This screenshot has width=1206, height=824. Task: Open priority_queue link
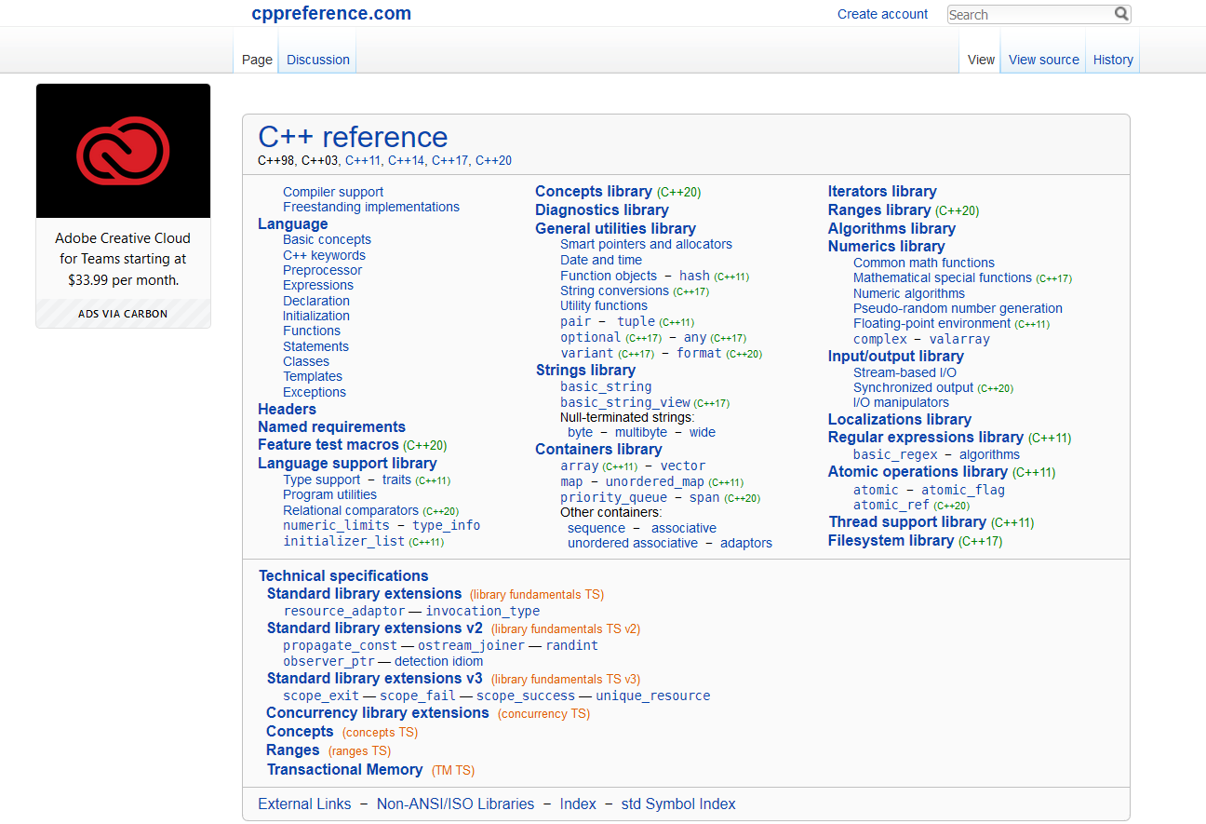click(613, 497)
